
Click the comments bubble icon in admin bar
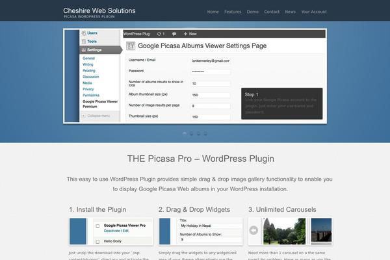174,34
